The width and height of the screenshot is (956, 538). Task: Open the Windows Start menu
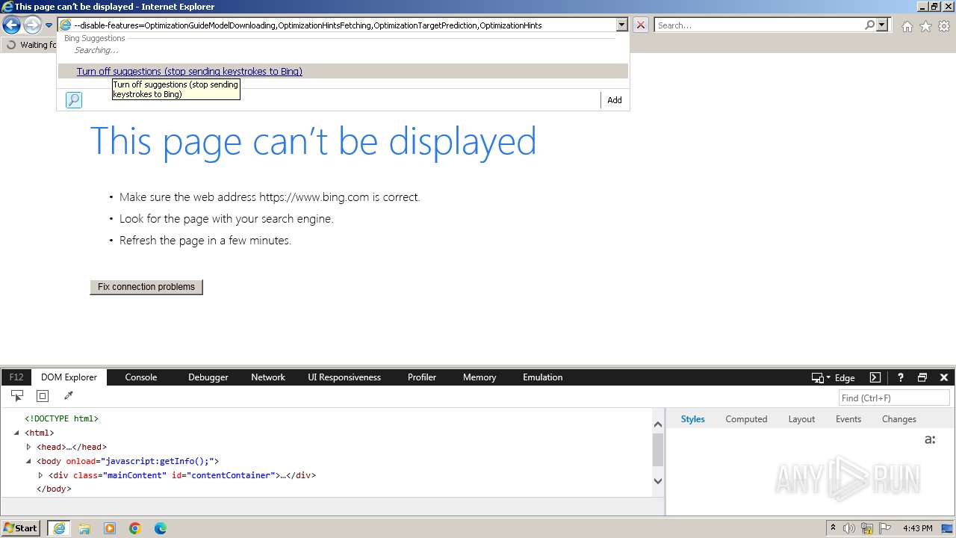coord(20,528)
